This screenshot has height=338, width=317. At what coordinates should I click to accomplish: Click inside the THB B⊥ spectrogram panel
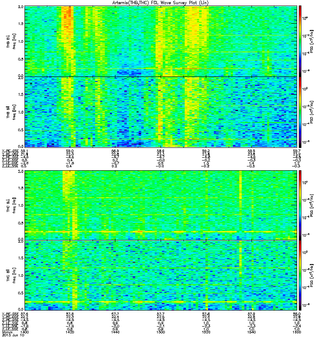coord(161,41)
